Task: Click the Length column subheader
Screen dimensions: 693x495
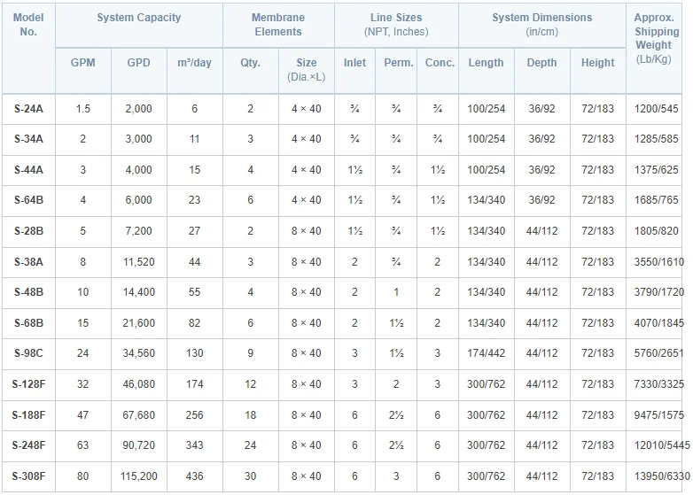Action: point(486,63)
